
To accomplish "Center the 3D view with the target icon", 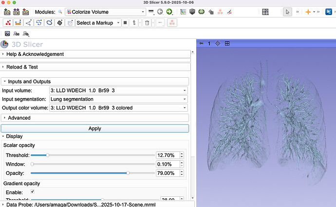I will [x=218, y=44].
